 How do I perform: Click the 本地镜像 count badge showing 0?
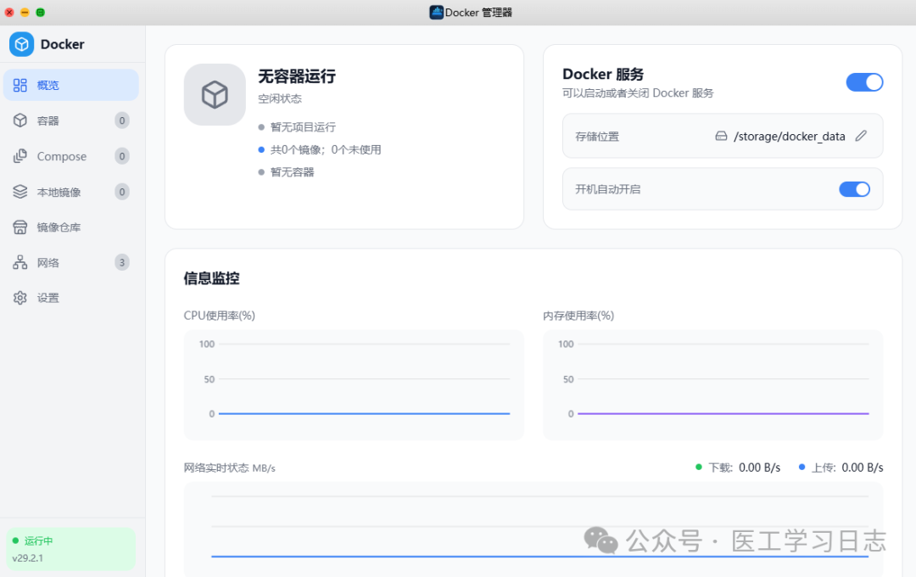121,192
